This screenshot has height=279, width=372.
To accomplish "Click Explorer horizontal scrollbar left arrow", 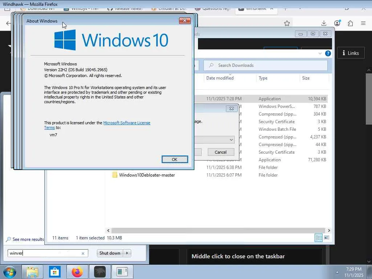I will pos(108,230).
